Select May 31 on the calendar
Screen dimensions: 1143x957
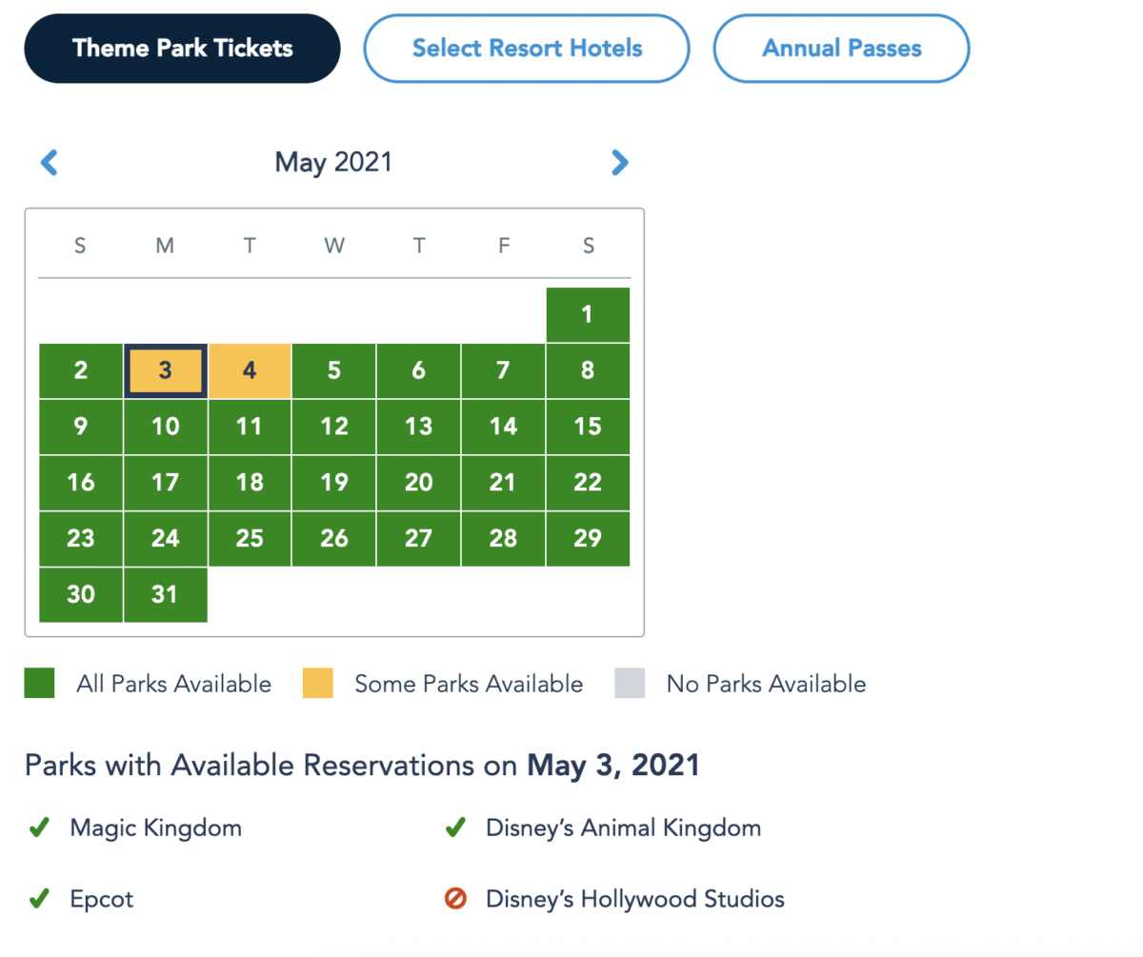click(165, 594)
